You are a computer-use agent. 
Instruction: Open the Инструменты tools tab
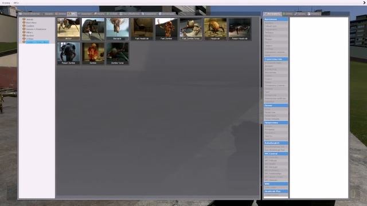[272, 14]
